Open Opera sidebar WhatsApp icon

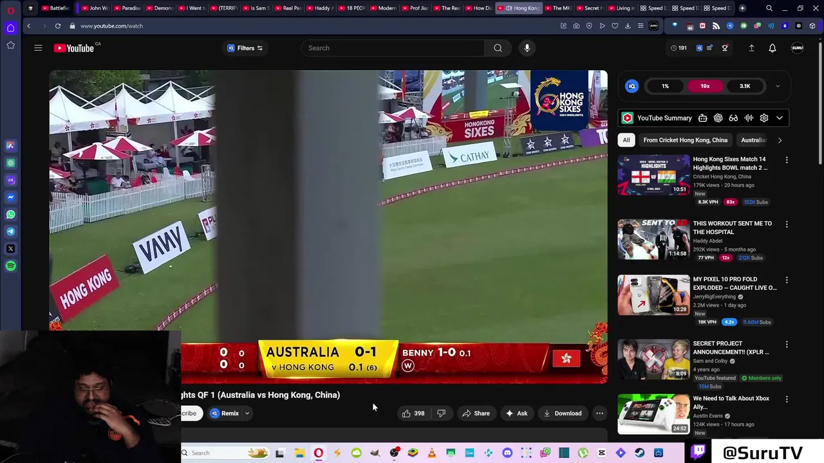click(x=10, y=214)
